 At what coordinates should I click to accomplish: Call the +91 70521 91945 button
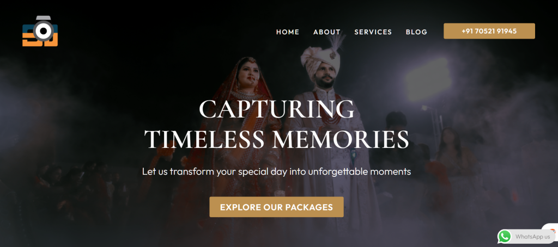click(489, 31)
